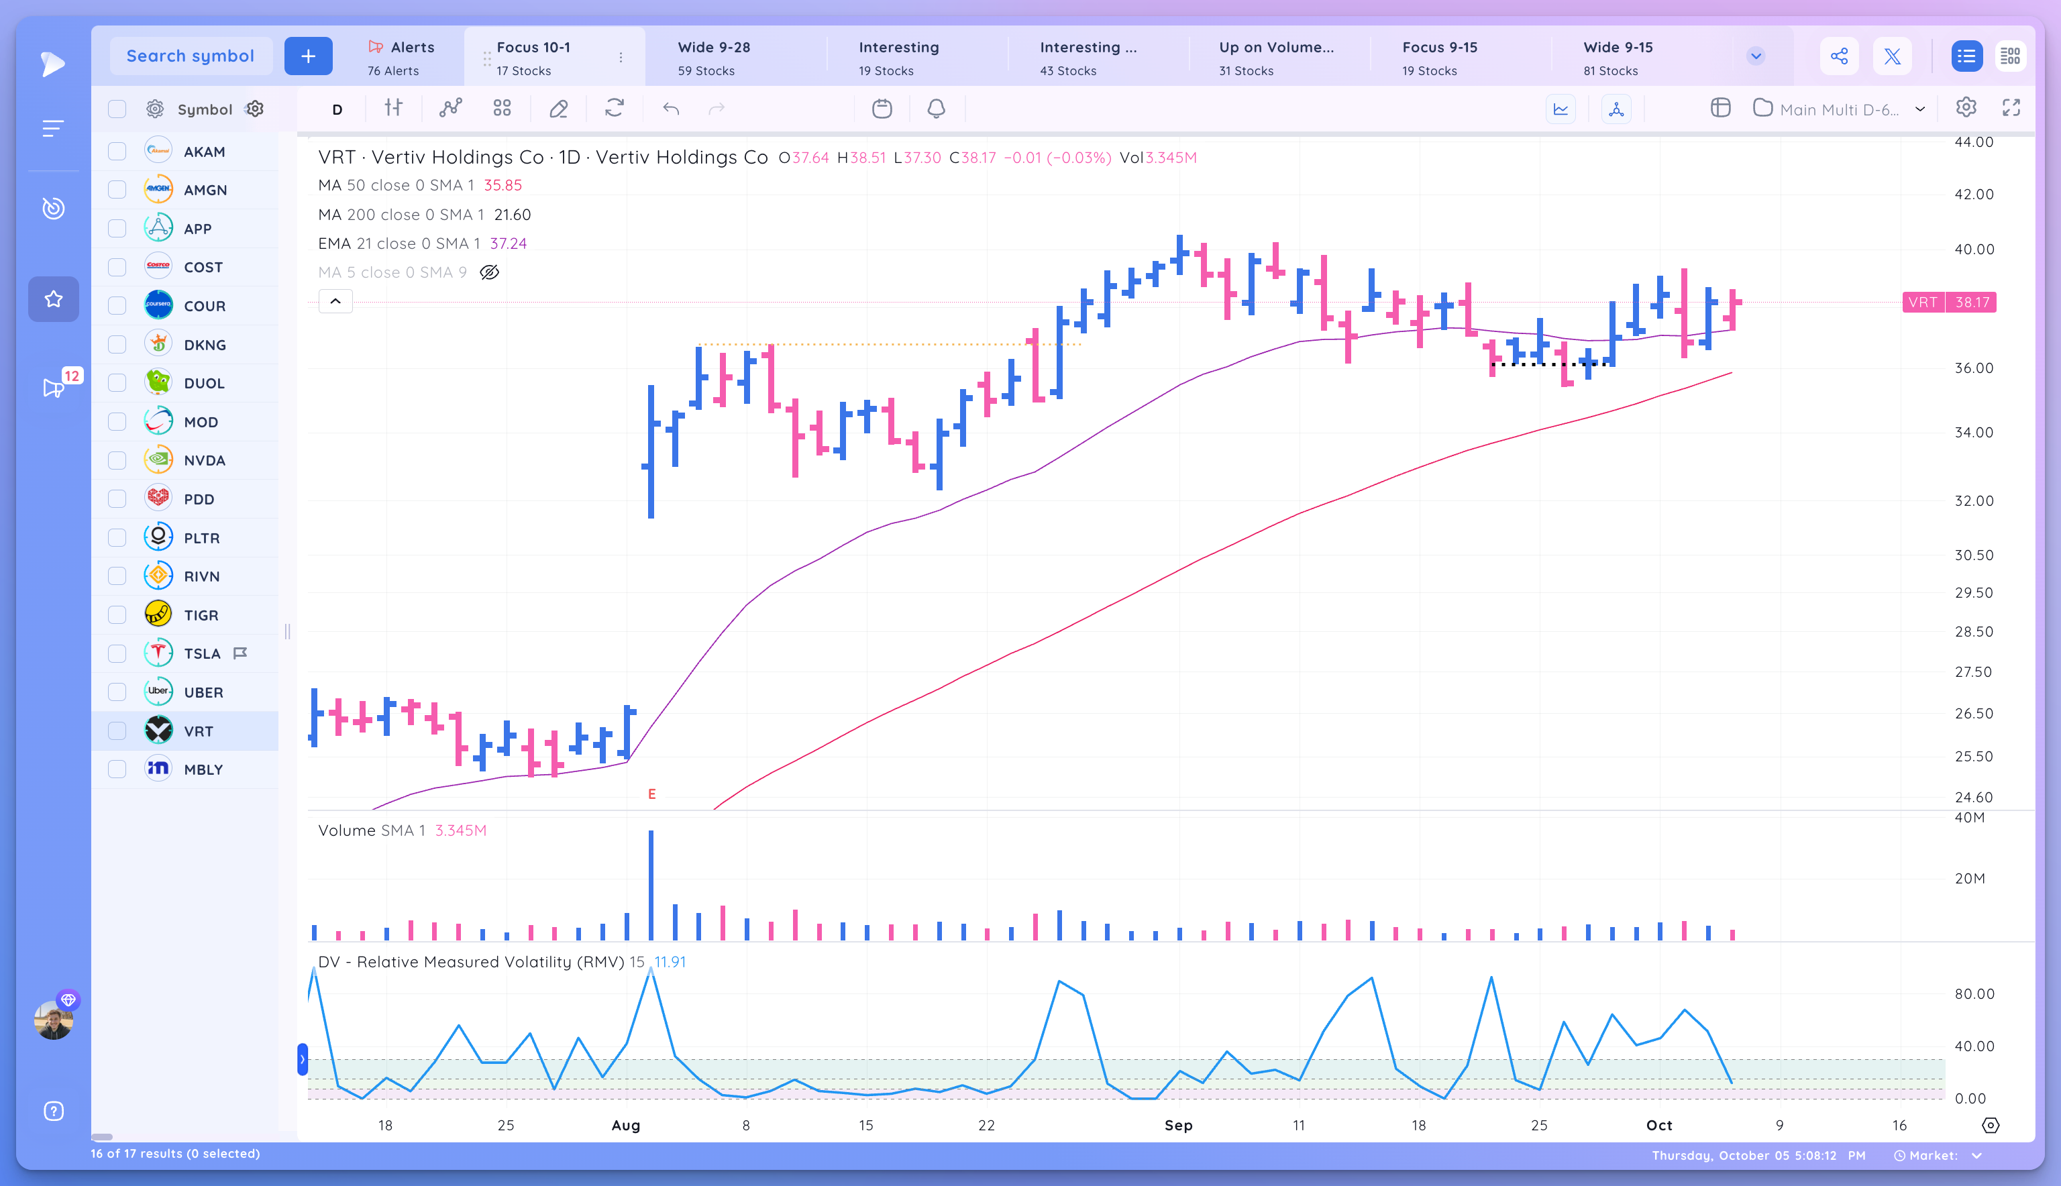Select the pencil drawing tool
This screenshot has height=1186, width=2061.
click(559, 109)
